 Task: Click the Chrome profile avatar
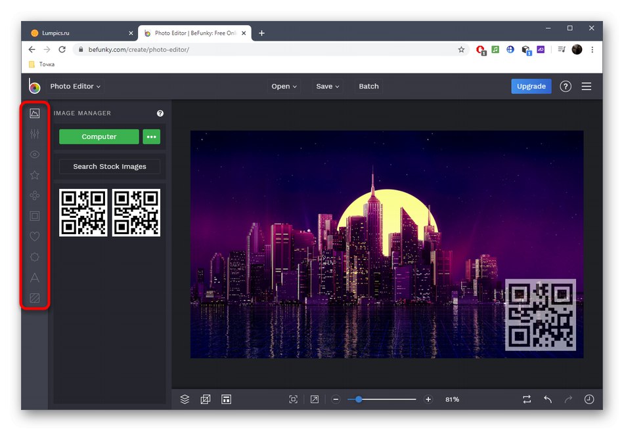tap(577, 50)
